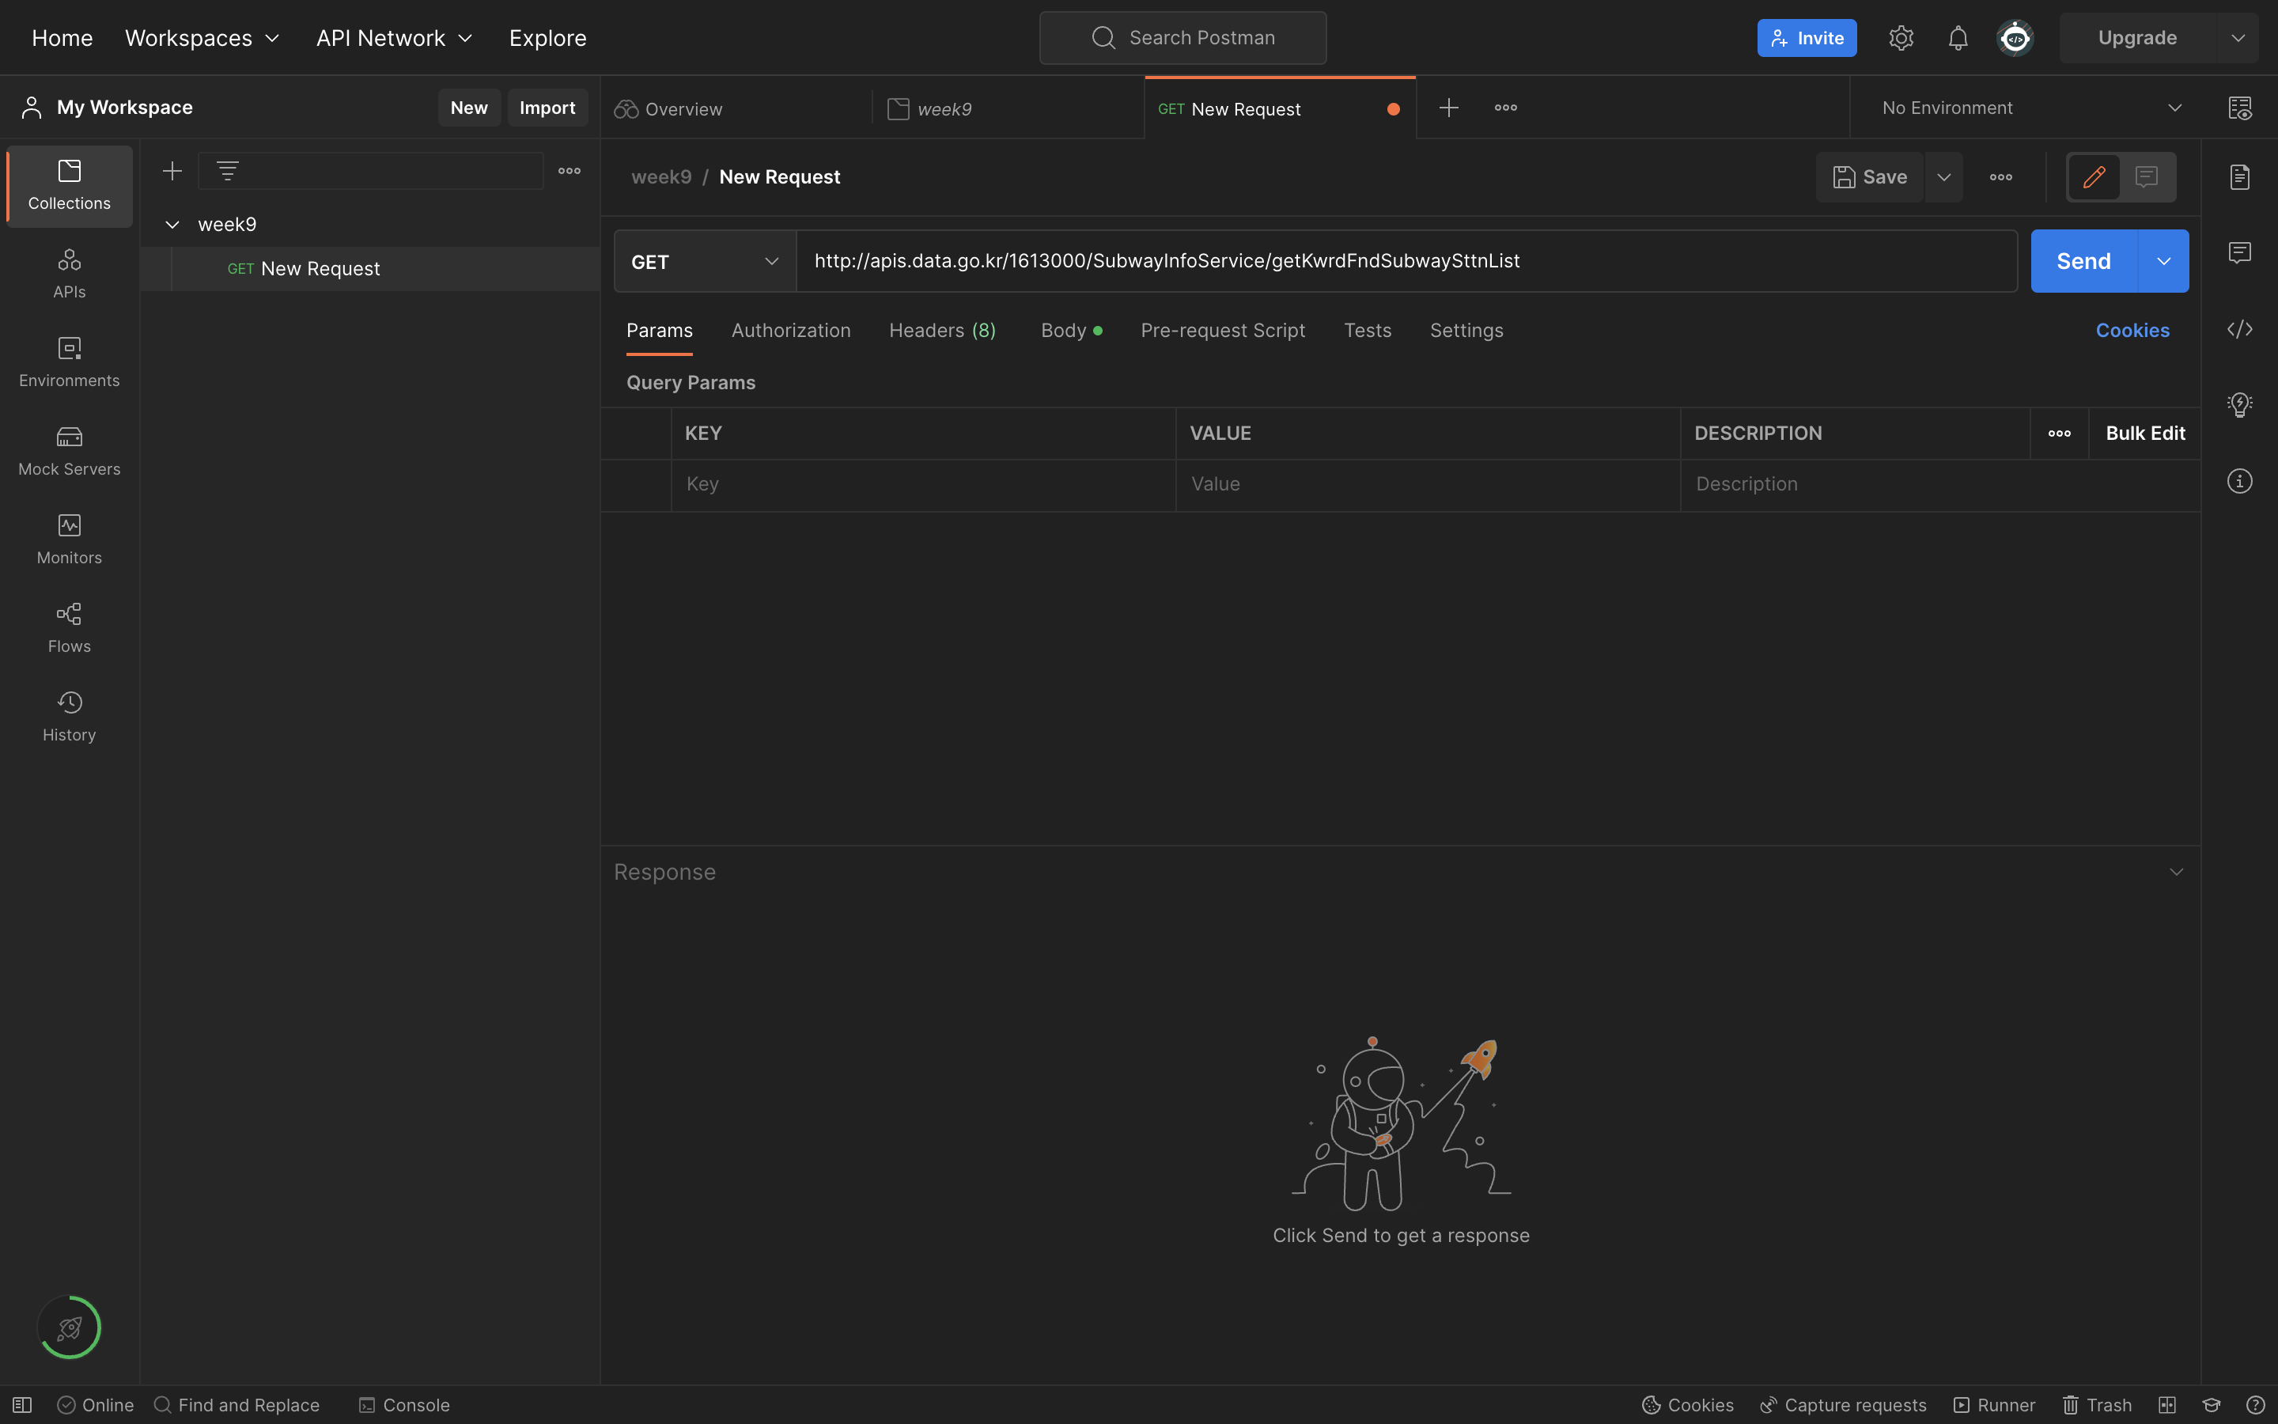Open a new request tab with plus
The height and width of the screenshot is (1424, 2278).
1449,108
